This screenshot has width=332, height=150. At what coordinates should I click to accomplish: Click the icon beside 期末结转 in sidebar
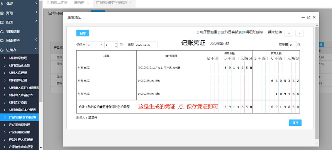tap(2, 32)
